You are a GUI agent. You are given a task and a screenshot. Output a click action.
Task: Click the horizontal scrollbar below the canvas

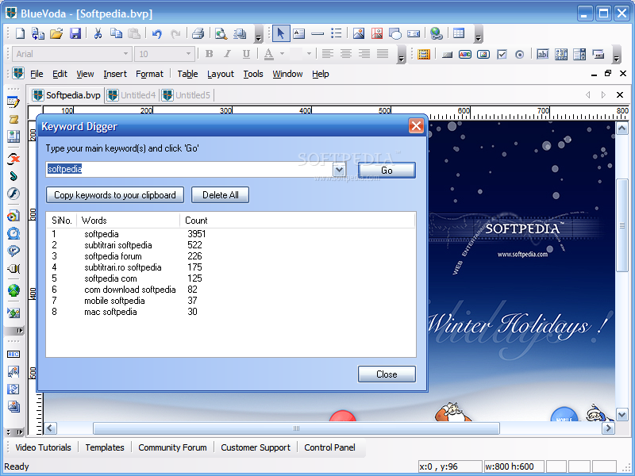pyautogui.click(x=296, y=428)
